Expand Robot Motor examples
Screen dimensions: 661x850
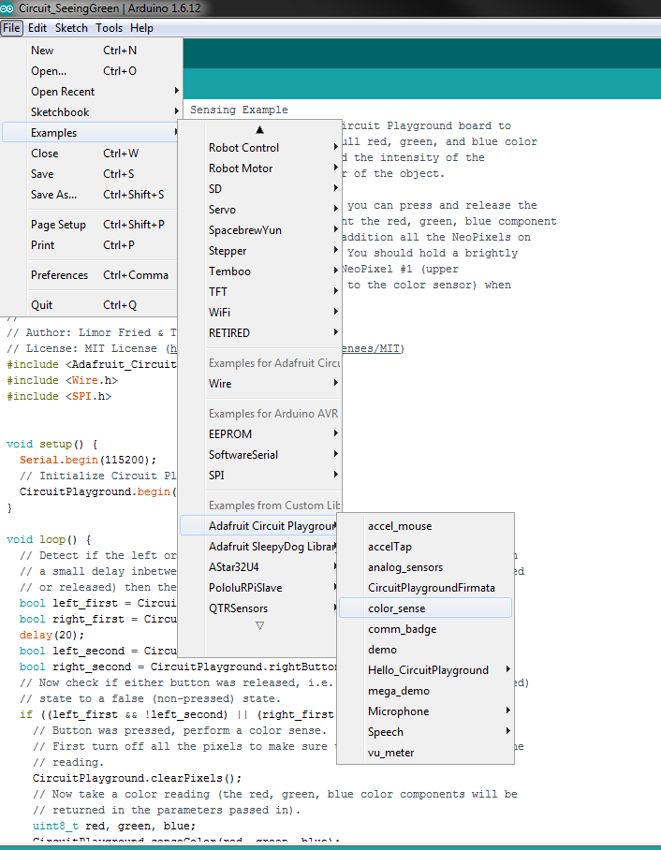click(x=259, y=169)
